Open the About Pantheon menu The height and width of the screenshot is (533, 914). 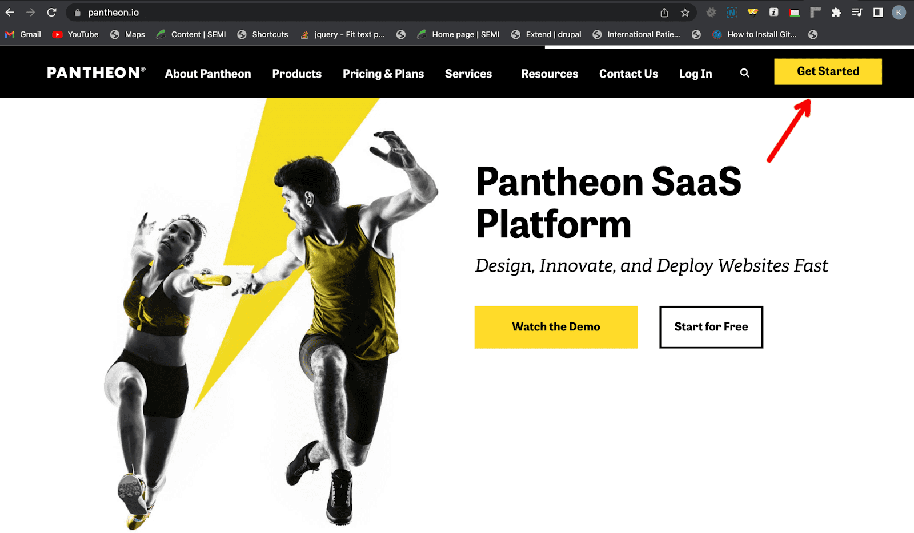[208, 74]
